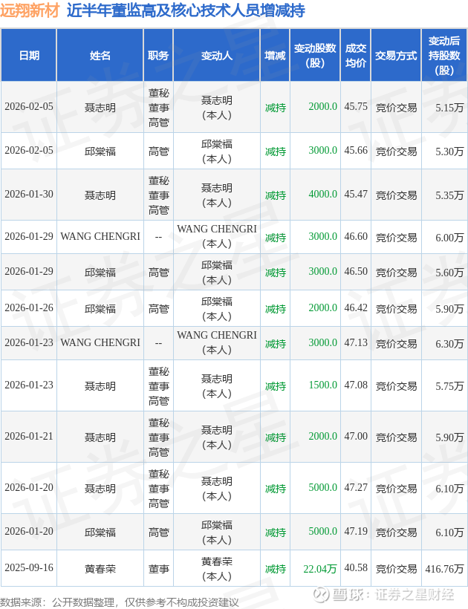Click WANG CHENGRI (本人) in the 46.60 row
The width and height of the screenshot is (468, 609).
point(217,236)
